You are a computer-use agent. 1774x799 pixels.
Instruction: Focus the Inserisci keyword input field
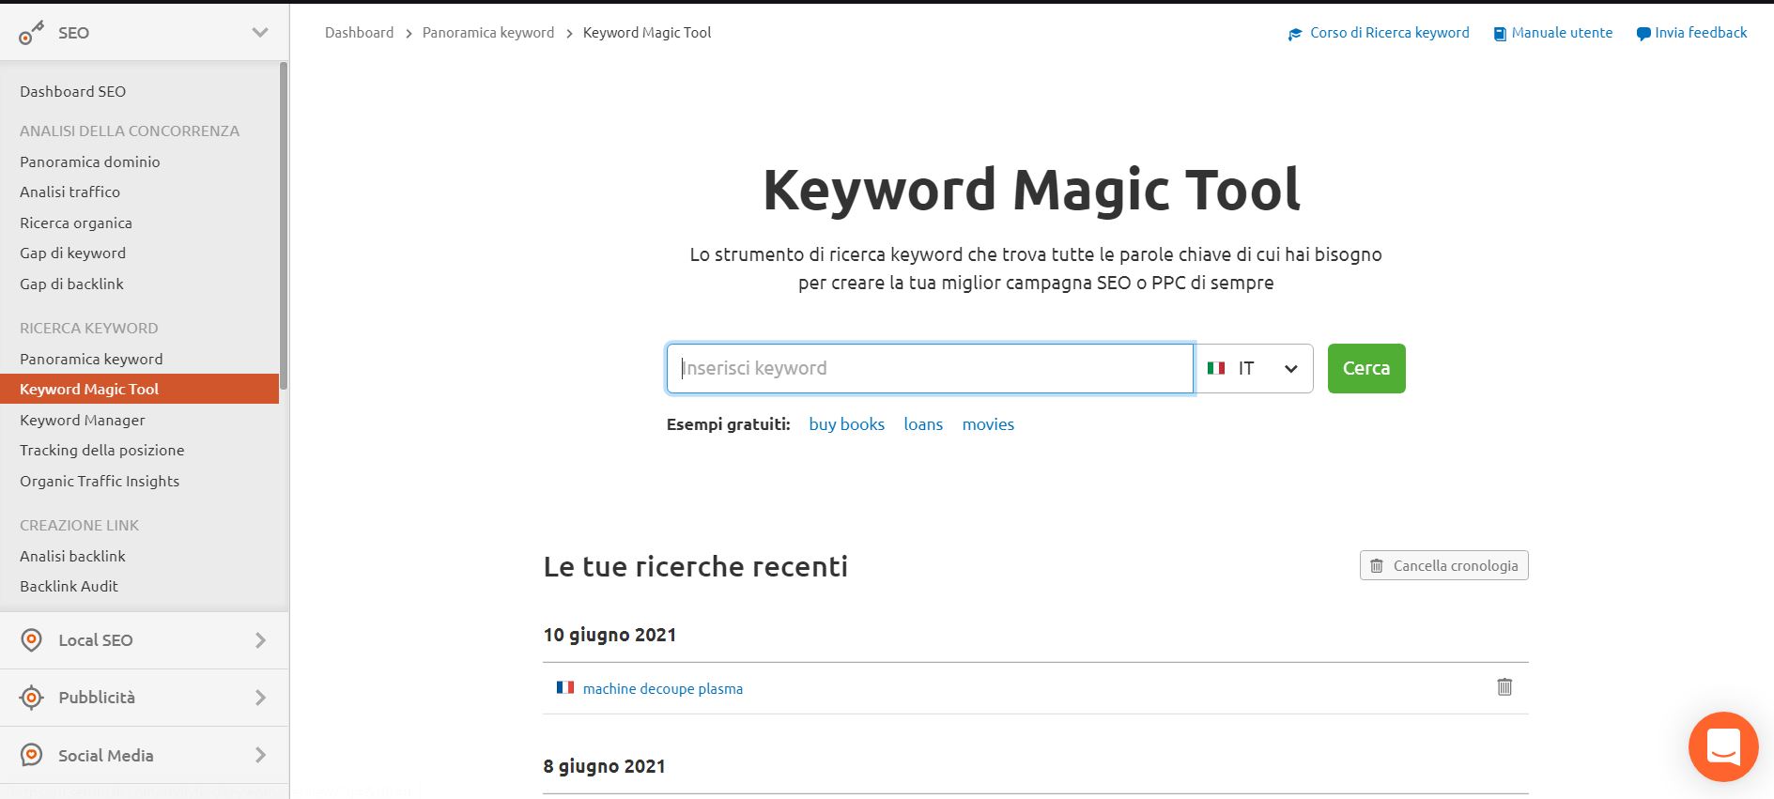tap(930, 368)
